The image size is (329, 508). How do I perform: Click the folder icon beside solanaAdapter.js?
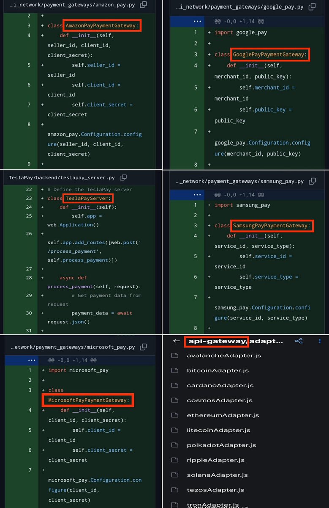click(175, 475)
